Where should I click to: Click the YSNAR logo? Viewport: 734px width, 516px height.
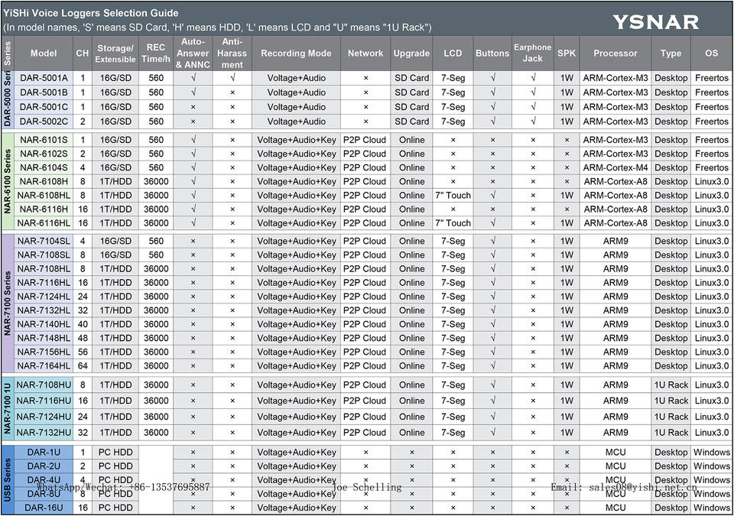coord(655,22)
